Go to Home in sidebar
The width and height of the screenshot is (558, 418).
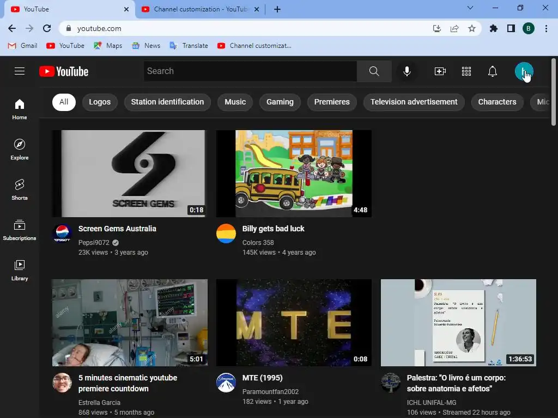(x=20, y=109)
